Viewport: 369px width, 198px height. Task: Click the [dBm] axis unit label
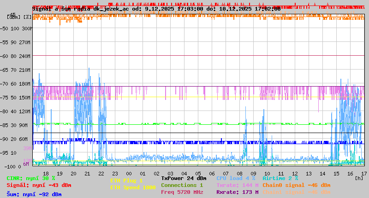14,17
